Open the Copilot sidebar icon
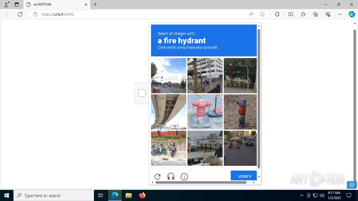 point(352,14)
